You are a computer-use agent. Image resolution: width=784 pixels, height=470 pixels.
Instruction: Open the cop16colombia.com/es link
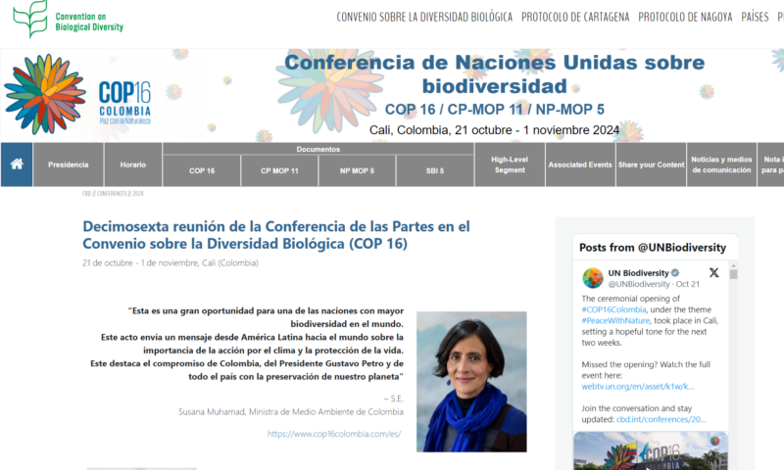(x=334, y=434)
